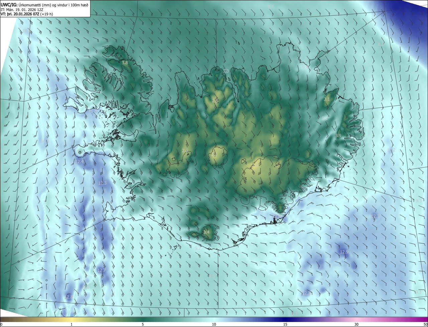This screenshot has height=327, width=428.
Task: Click the precipitation colour scale bar
Action: [x=214, y=320]
